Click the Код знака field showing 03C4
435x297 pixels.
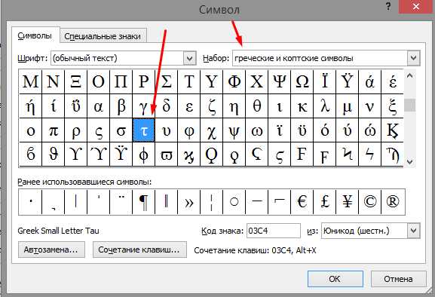click(x=273, y=231)
